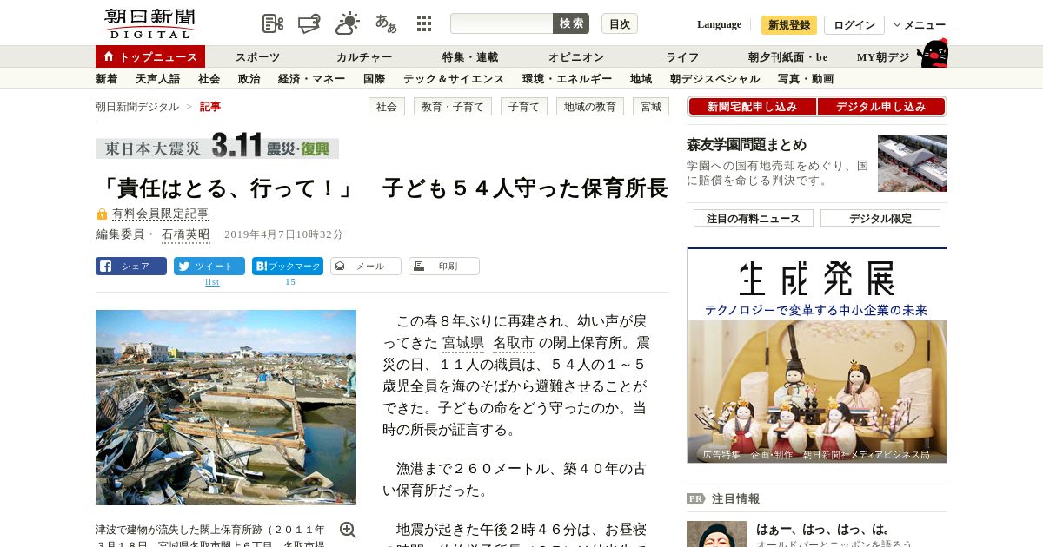Click the 教育・子育て article tag
Image resolution: width=1043 pixels, height=547 pixels.
pos(453,107)
